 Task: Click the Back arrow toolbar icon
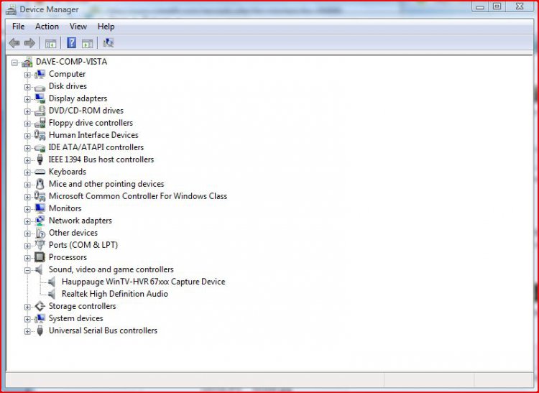tap(14, 43)
